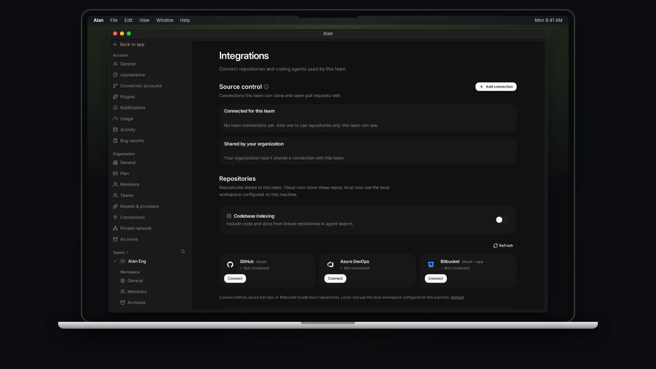Click the Mon 9:41 AM clock
This screenshot has height=369, width=656.
[x=548, y=20]
